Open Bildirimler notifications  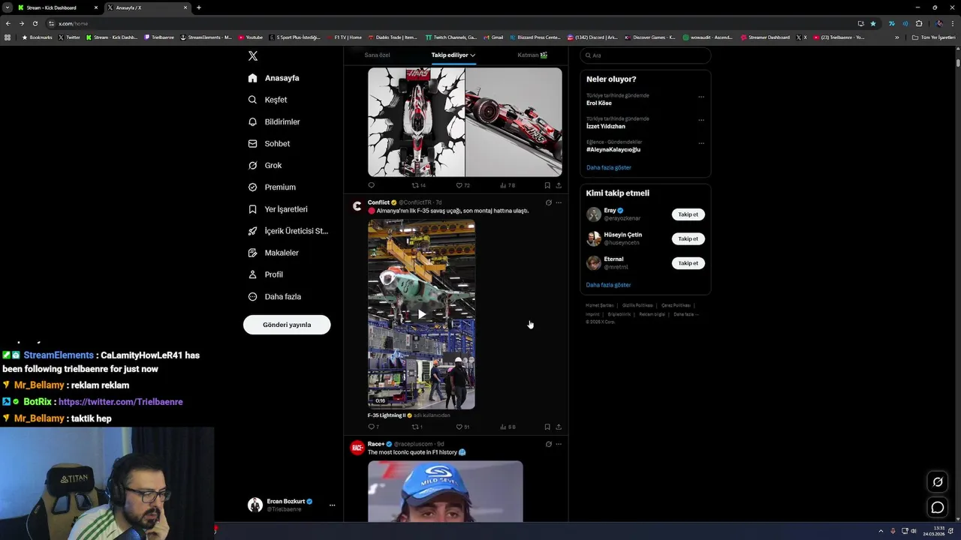coord(273,121)
